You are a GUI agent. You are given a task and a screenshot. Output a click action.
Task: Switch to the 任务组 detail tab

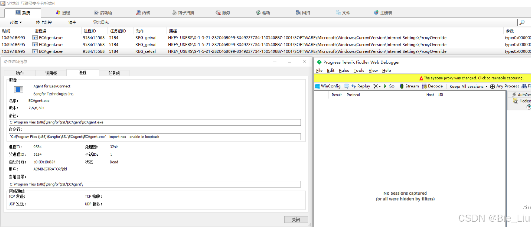(x=114, y=73)
